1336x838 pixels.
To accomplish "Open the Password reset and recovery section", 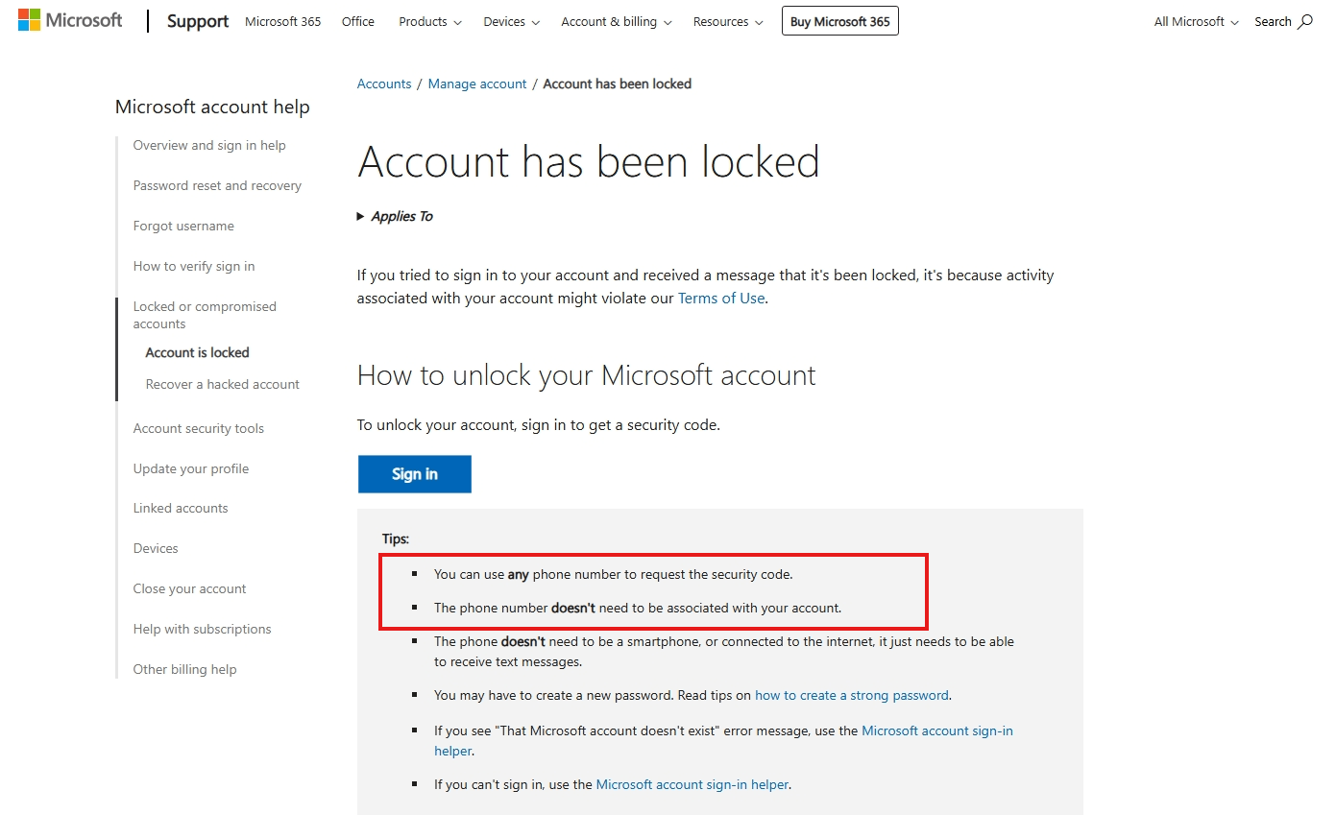I will coord(217,185).
